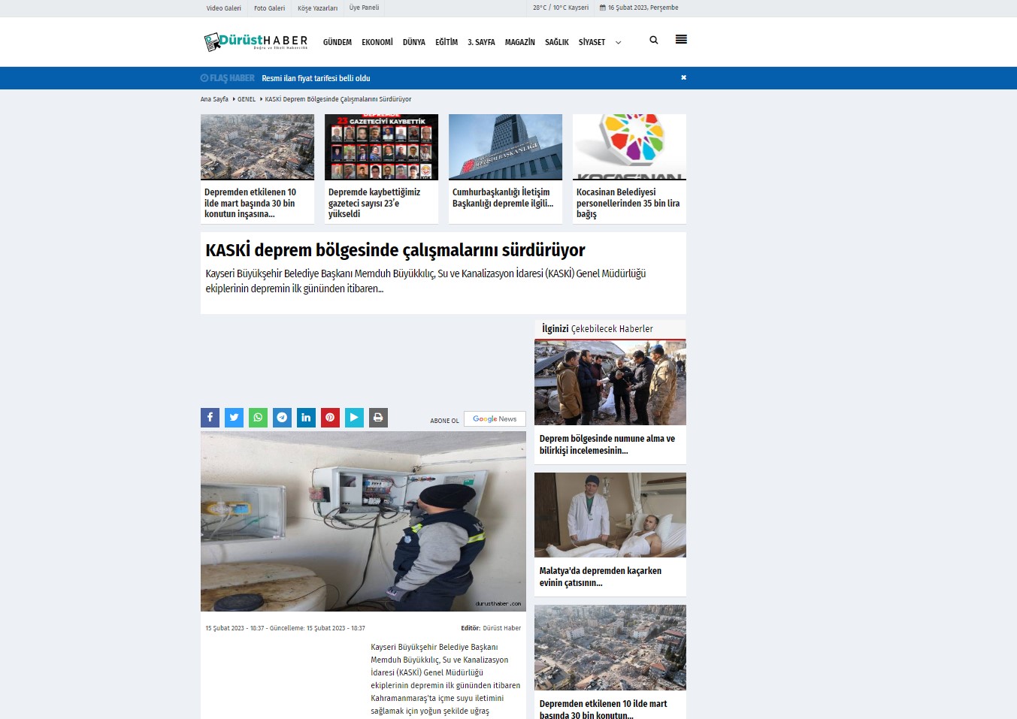Open the hamburger menu icon
Screen dimensions: 1017x719
681,40
